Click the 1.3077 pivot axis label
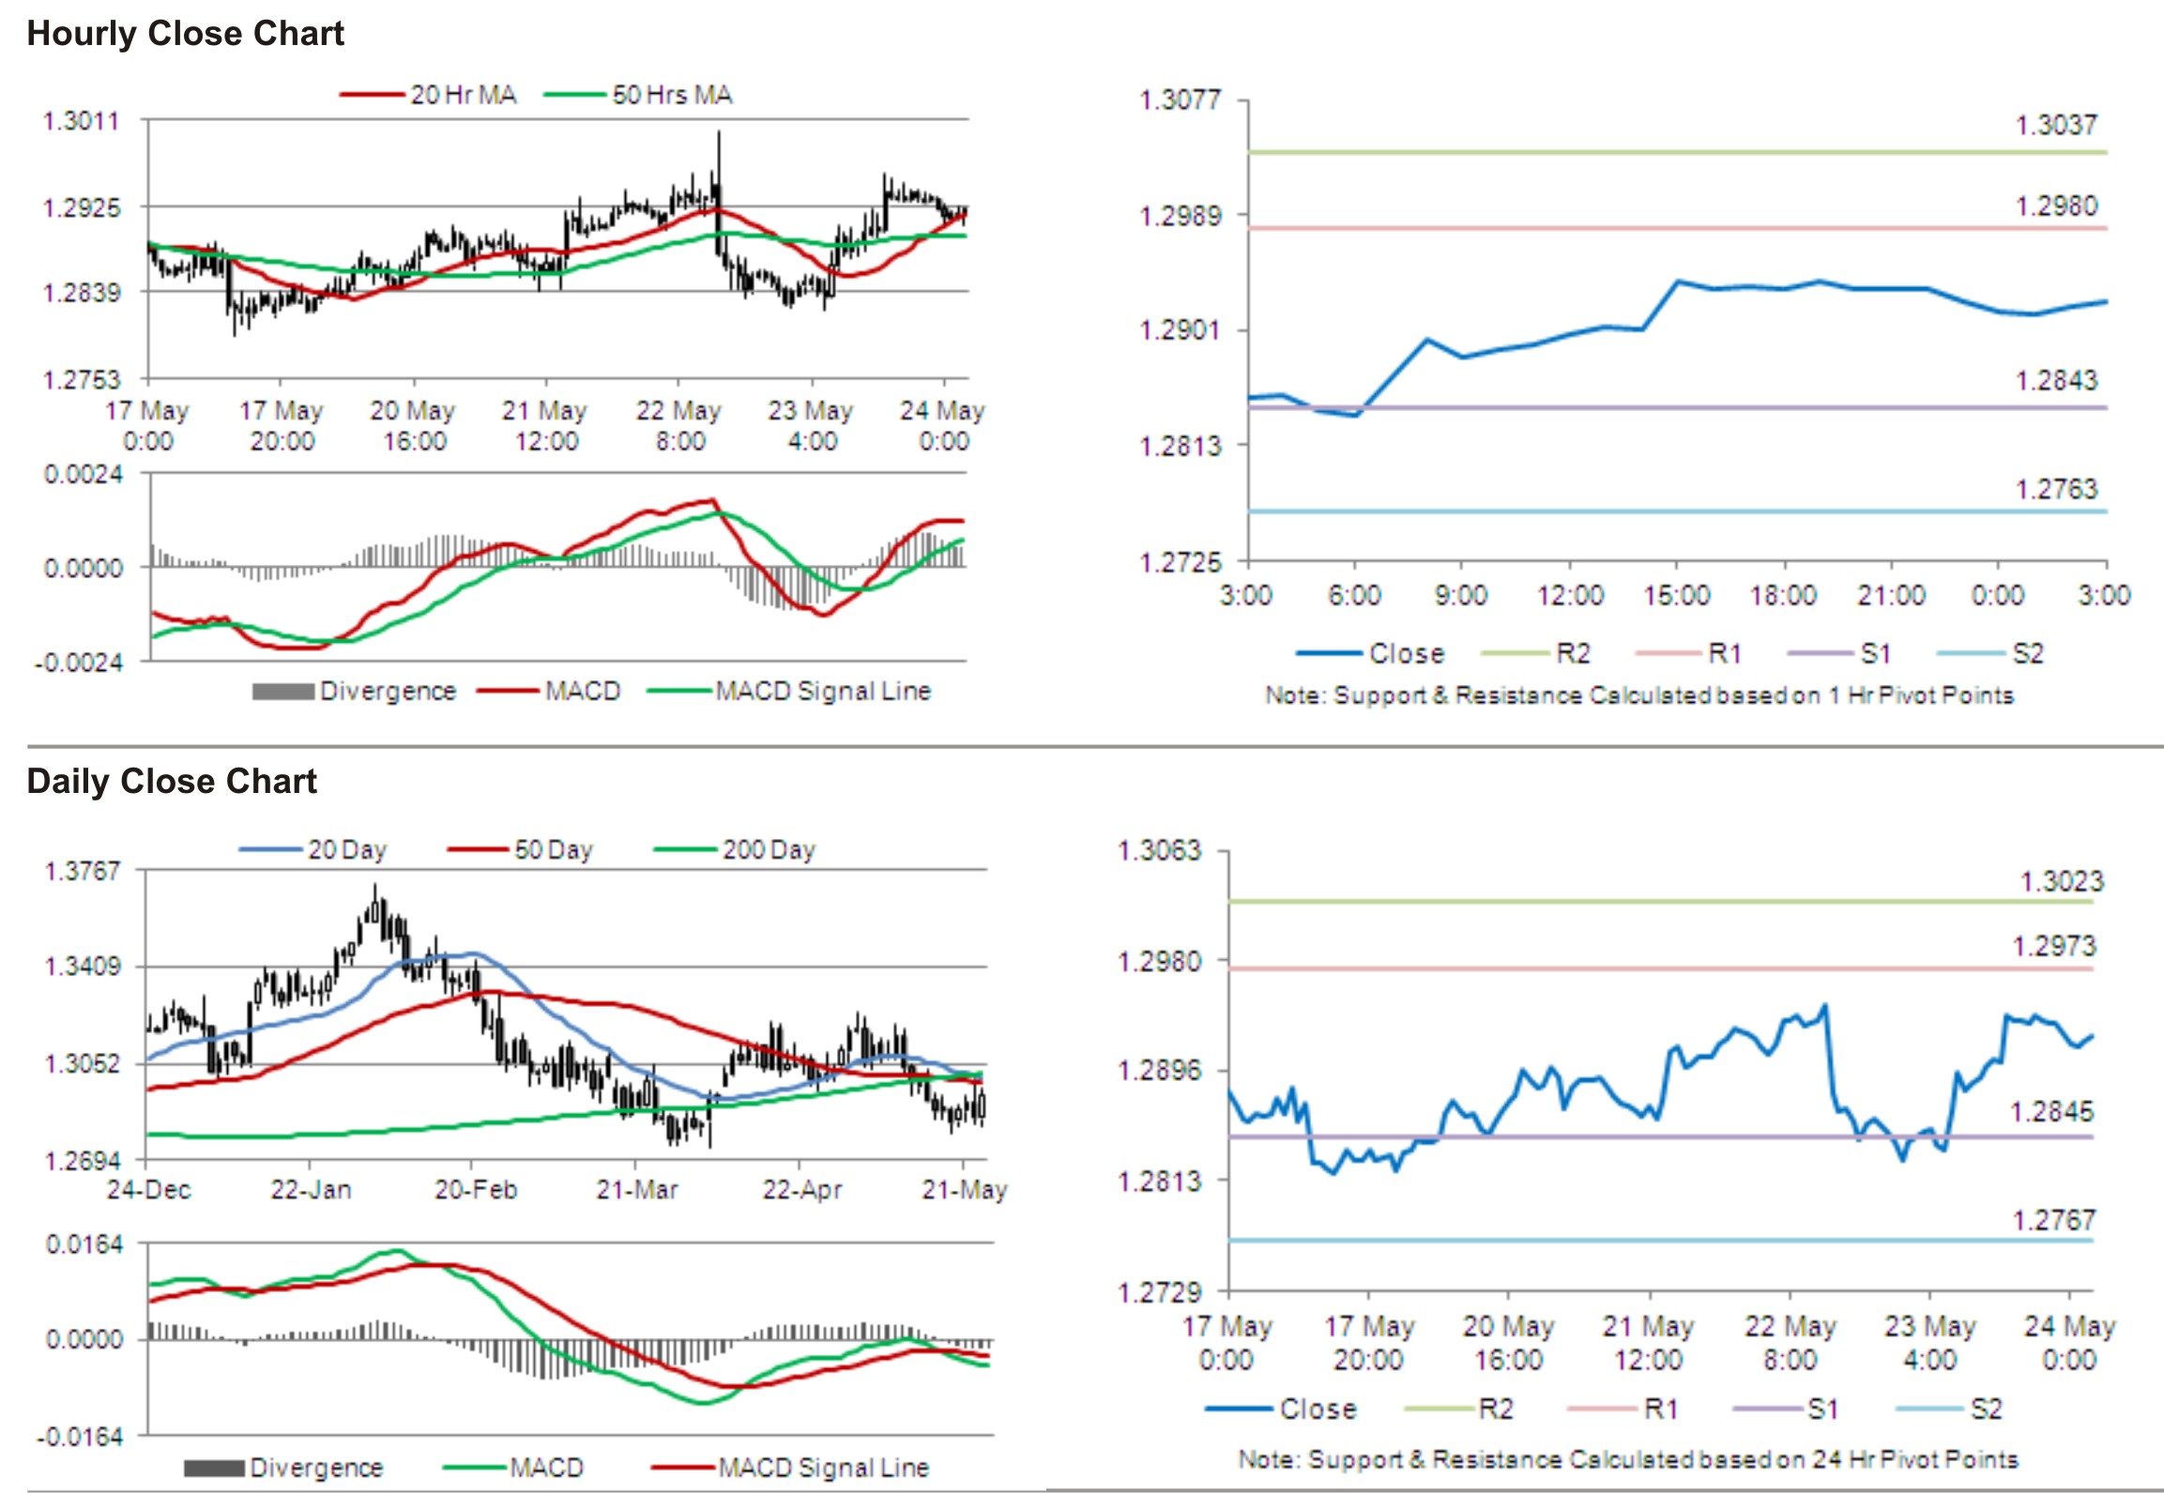 pyautogui.click(x=1181, y=99)
